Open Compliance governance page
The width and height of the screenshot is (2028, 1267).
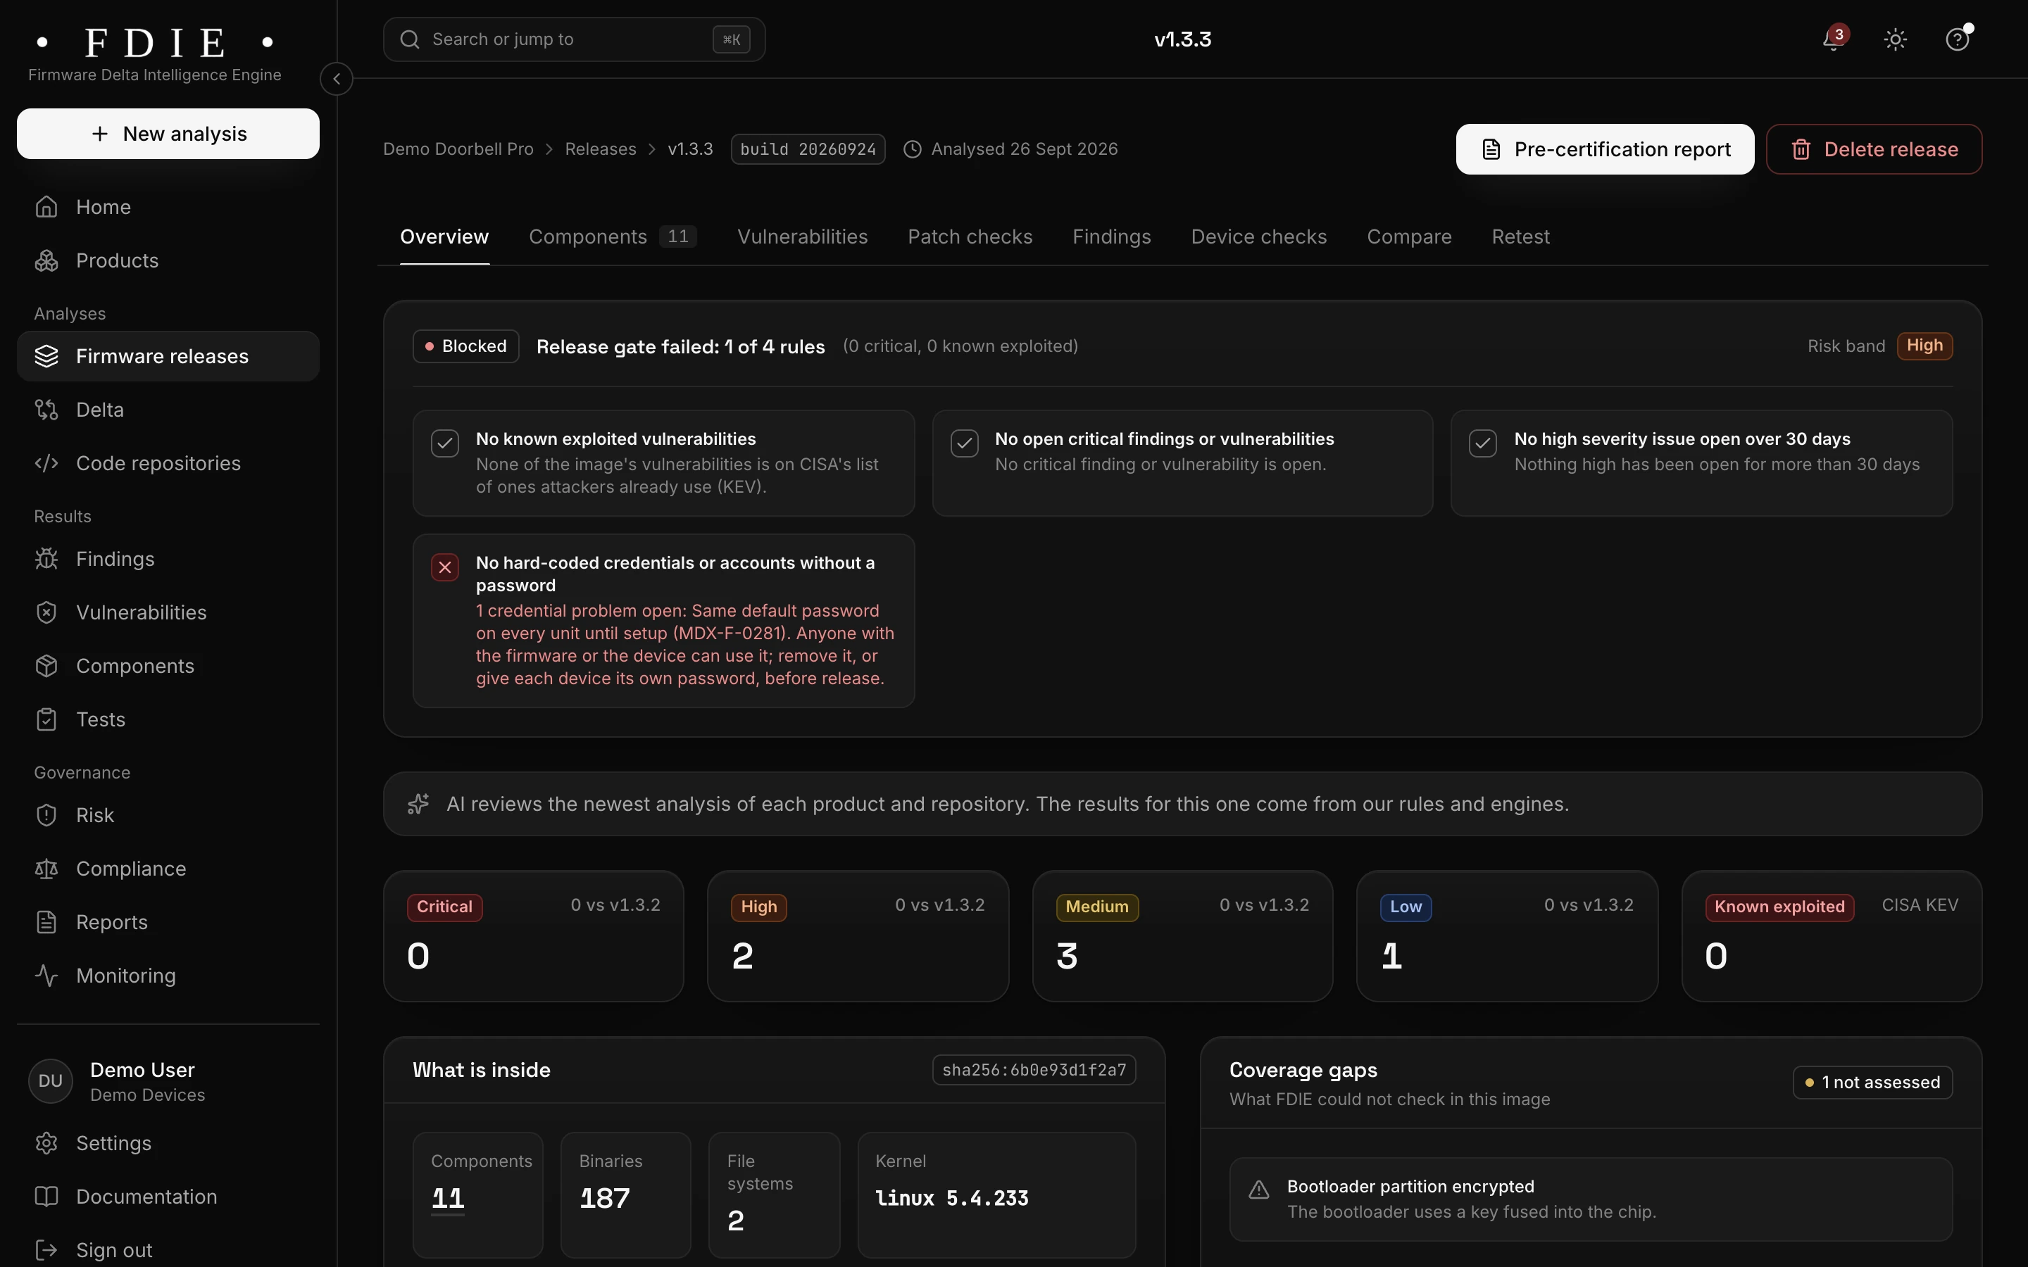click(168, 869)
